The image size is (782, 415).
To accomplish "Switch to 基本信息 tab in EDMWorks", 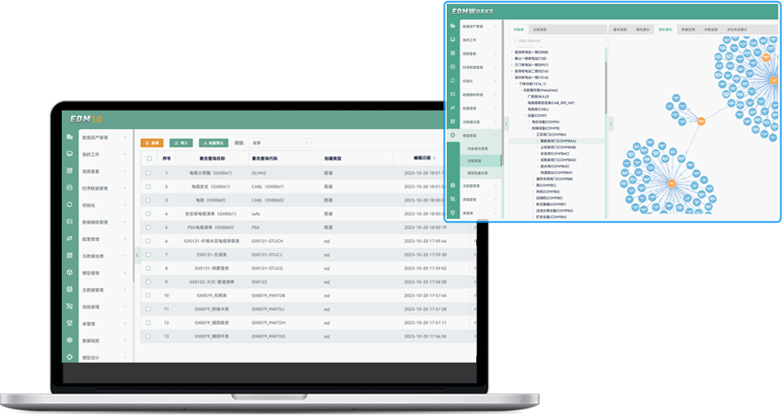I will (620, 29).
